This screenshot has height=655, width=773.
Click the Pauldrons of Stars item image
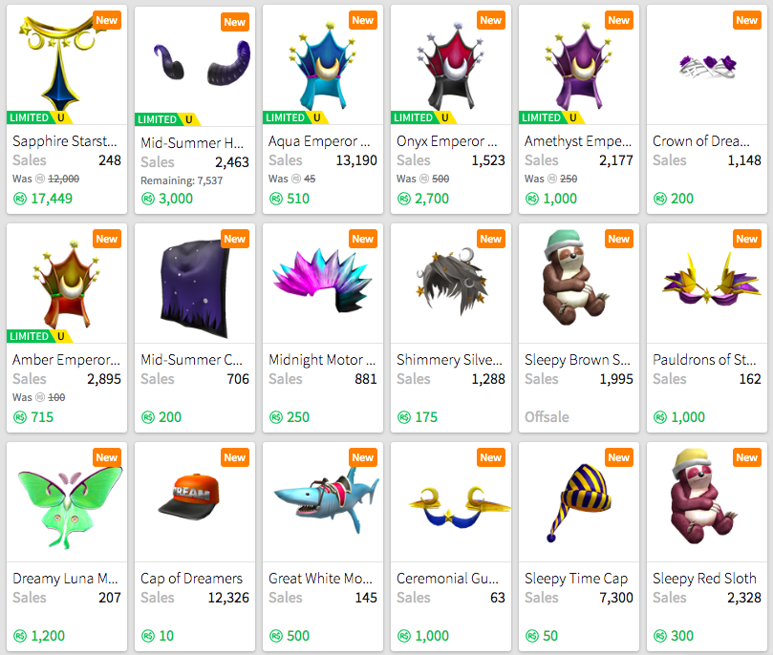706,283
